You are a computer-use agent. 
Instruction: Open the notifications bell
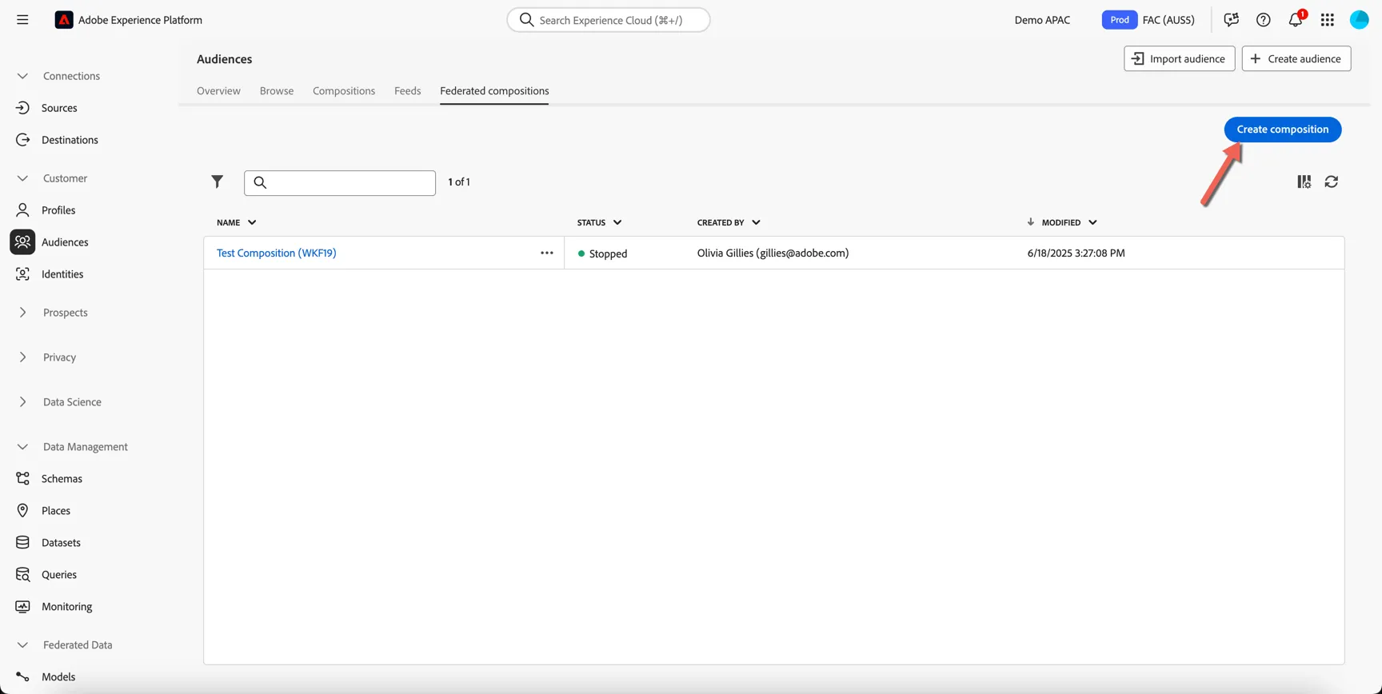click(x=1296, y=20)
